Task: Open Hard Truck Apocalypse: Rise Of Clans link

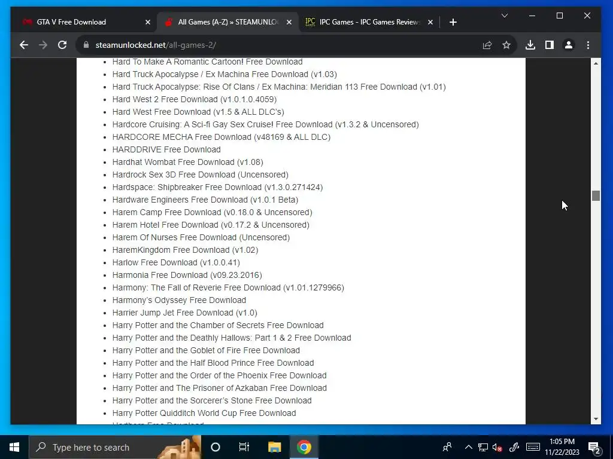Action: click(279, 87)
